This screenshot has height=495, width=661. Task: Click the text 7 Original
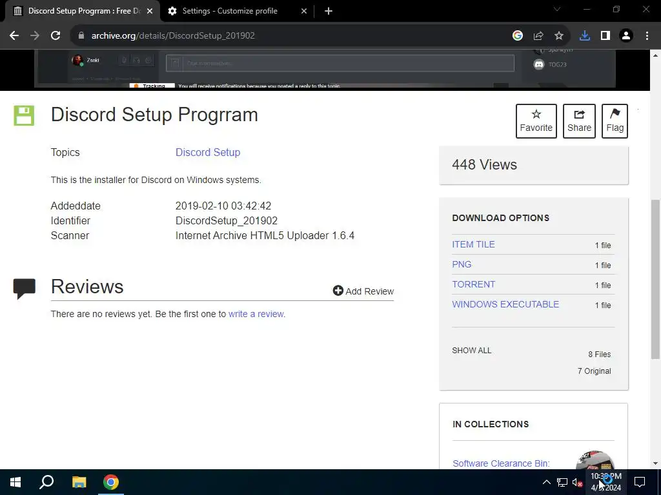pyautogui.click(x=595, y=371)
